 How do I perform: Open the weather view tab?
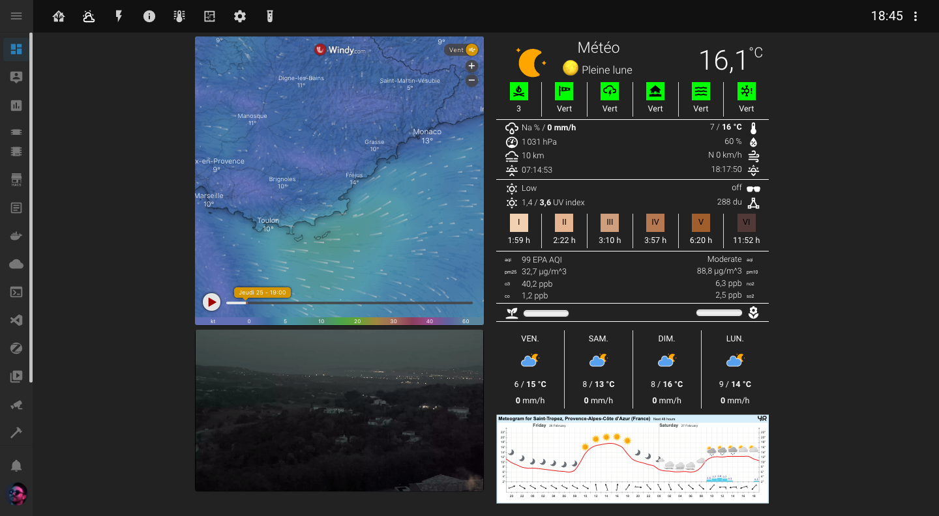pyautogui.click(x=89, y=16)
